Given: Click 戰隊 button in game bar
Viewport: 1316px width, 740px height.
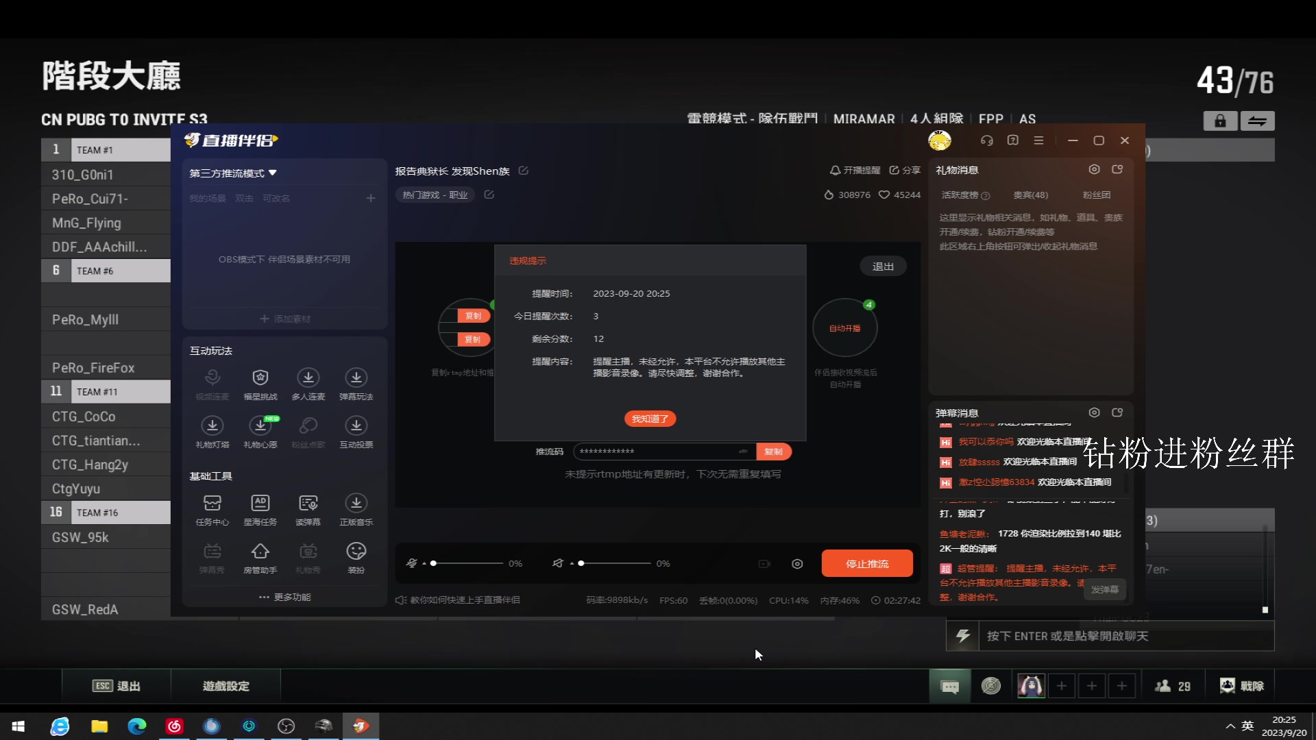Looking at the screenshot, I should (x=1242, y=686).
